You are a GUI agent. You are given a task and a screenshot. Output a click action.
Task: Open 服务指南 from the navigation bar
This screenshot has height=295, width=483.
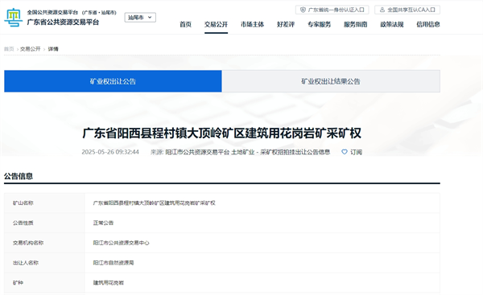[x=356, y=24]
